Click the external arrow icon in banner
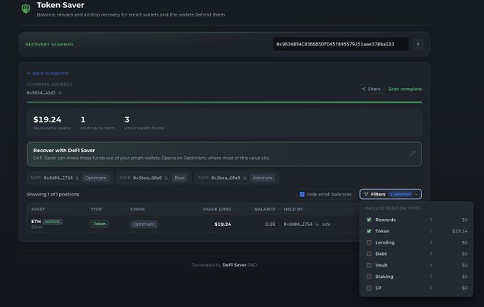The image size is (484, 307). [x=412, y=153]
